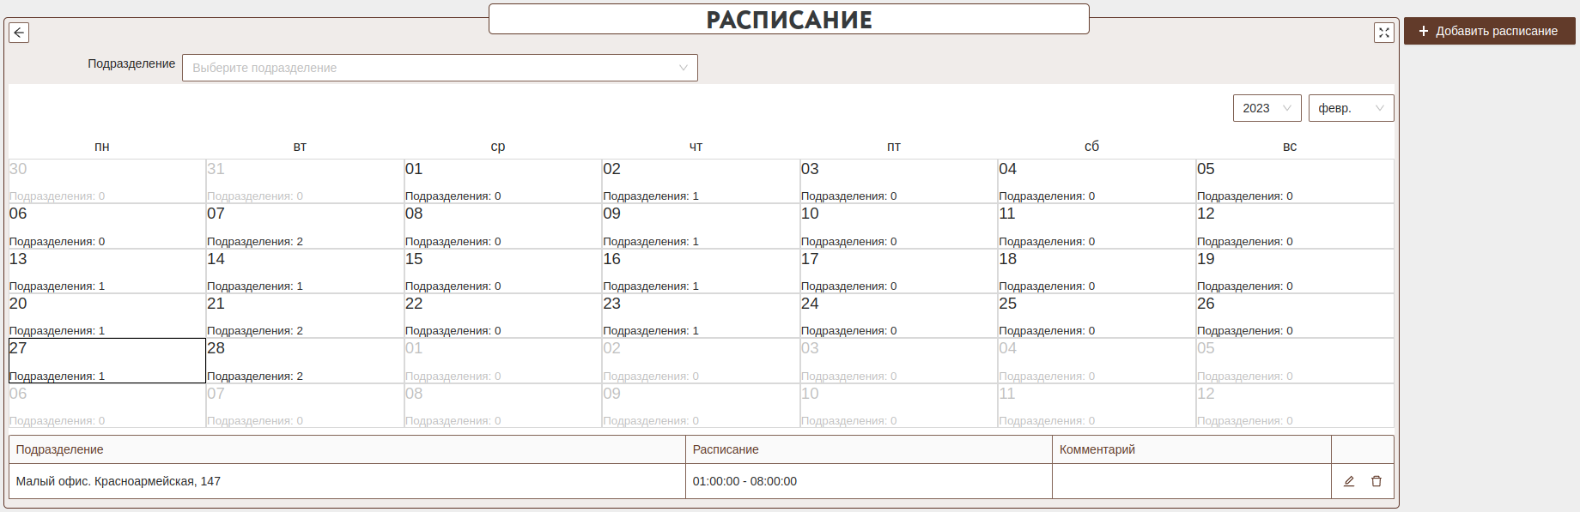The height and width of the screenshot is (512, 1580).
Task: Choose day 21 in the calendar
Action: pyautogui.click(x=305, y=316)
